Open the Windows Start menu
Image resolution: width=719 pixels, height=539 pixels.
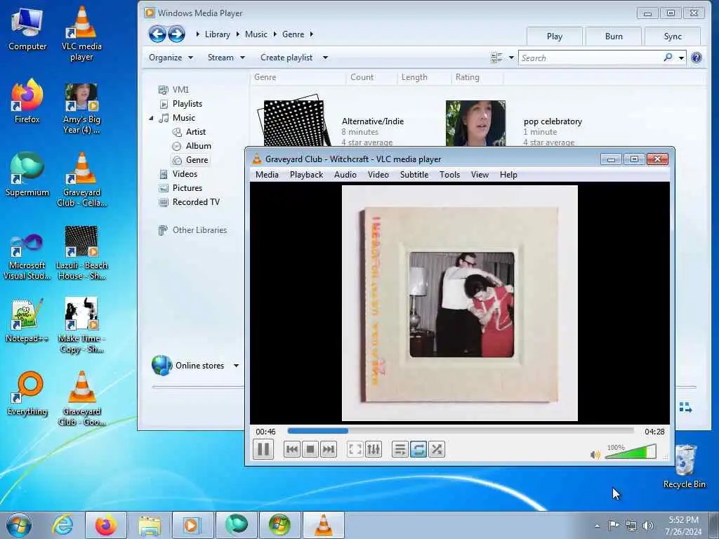click(x=19, y=525)
